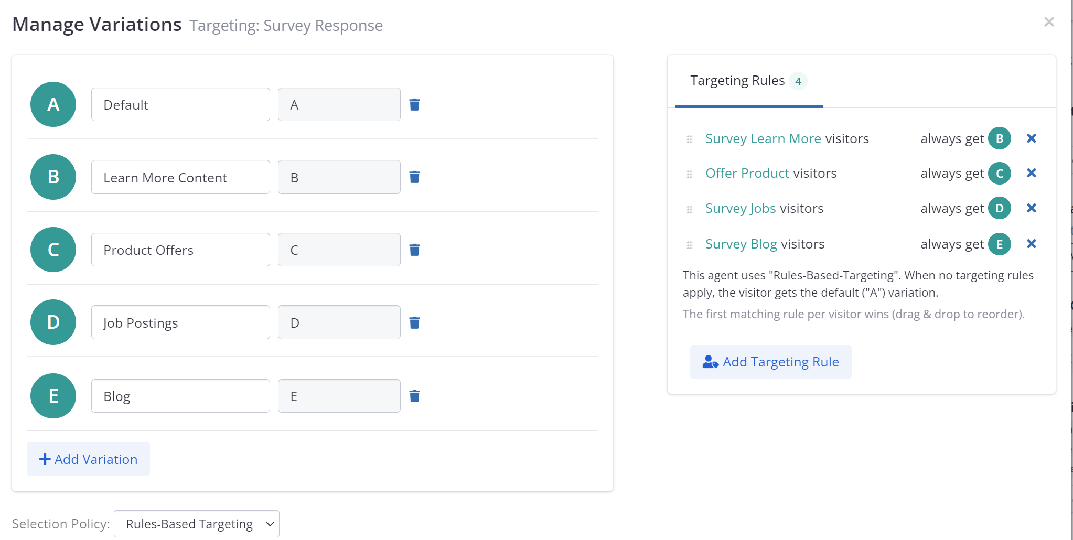Remove the Survey Jobs targeting rule
The height and width of the screenshot is (540, 1073).
[1031, 208]
